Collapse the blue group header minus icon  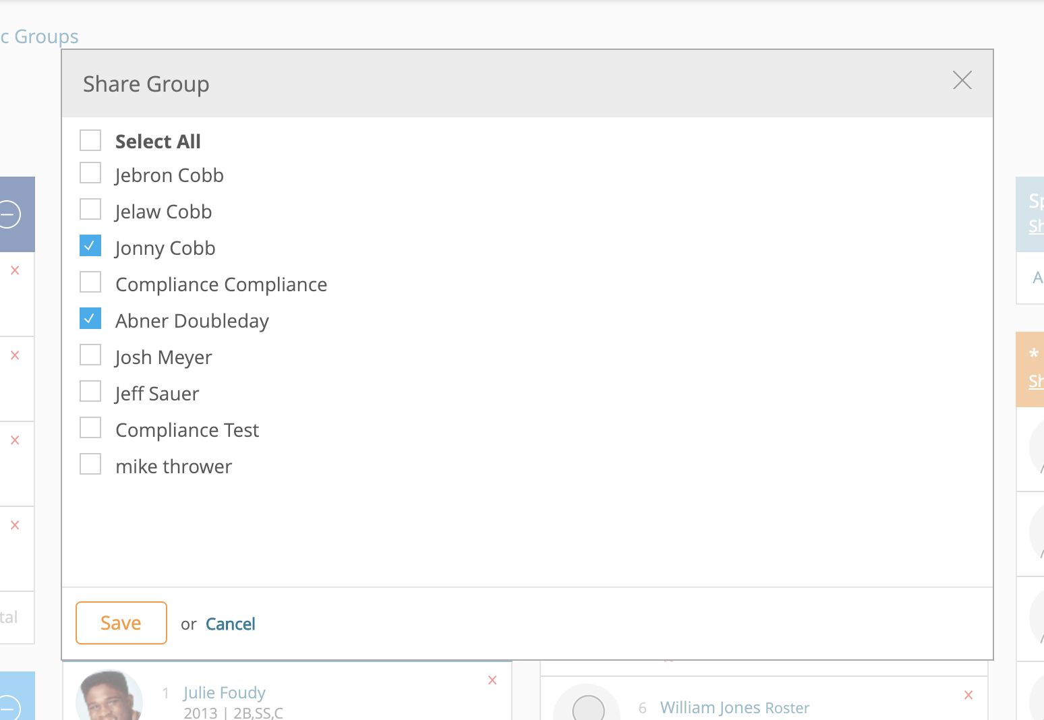coord(9,215)
